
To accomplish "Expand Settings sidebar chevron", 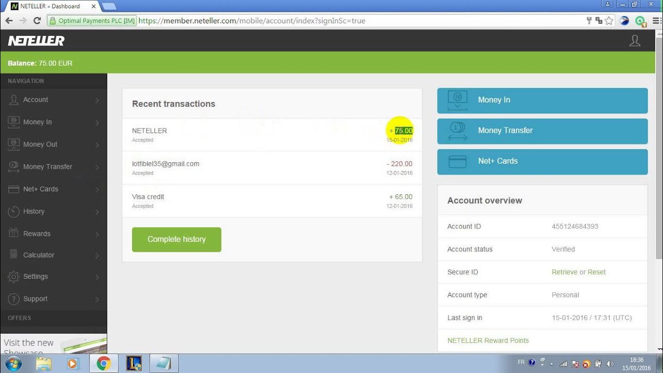I will (x=97, y=277).
